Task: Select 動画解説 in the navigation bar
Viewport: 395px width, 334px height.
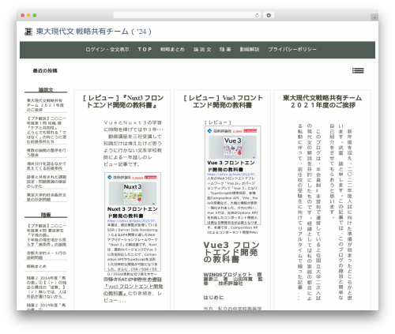Action: click(250, 50)
